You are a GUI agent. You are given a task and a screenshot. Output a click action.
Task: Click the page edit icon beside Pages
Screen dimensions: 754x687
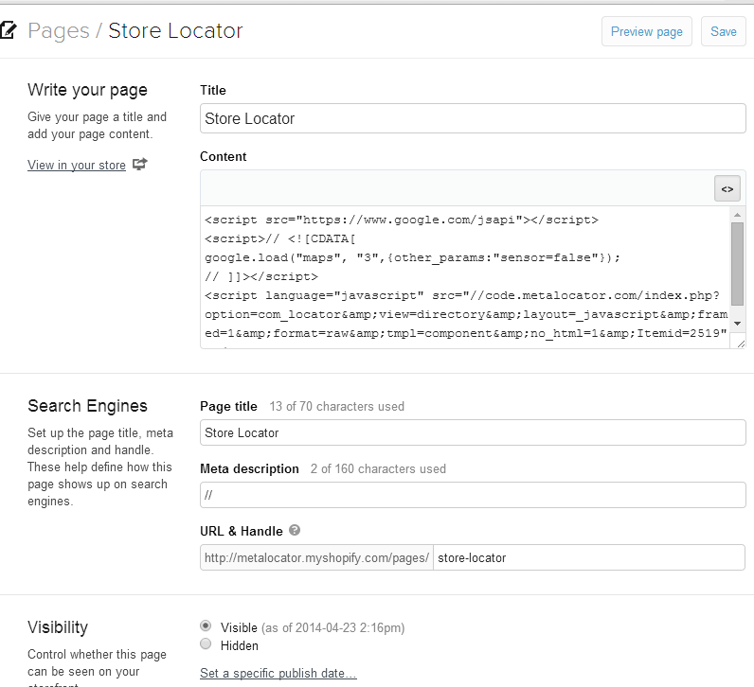tap(9, 30)
